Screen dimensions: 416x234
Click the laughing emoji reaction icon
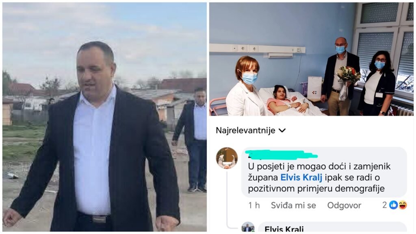click(x=403, y=205)
